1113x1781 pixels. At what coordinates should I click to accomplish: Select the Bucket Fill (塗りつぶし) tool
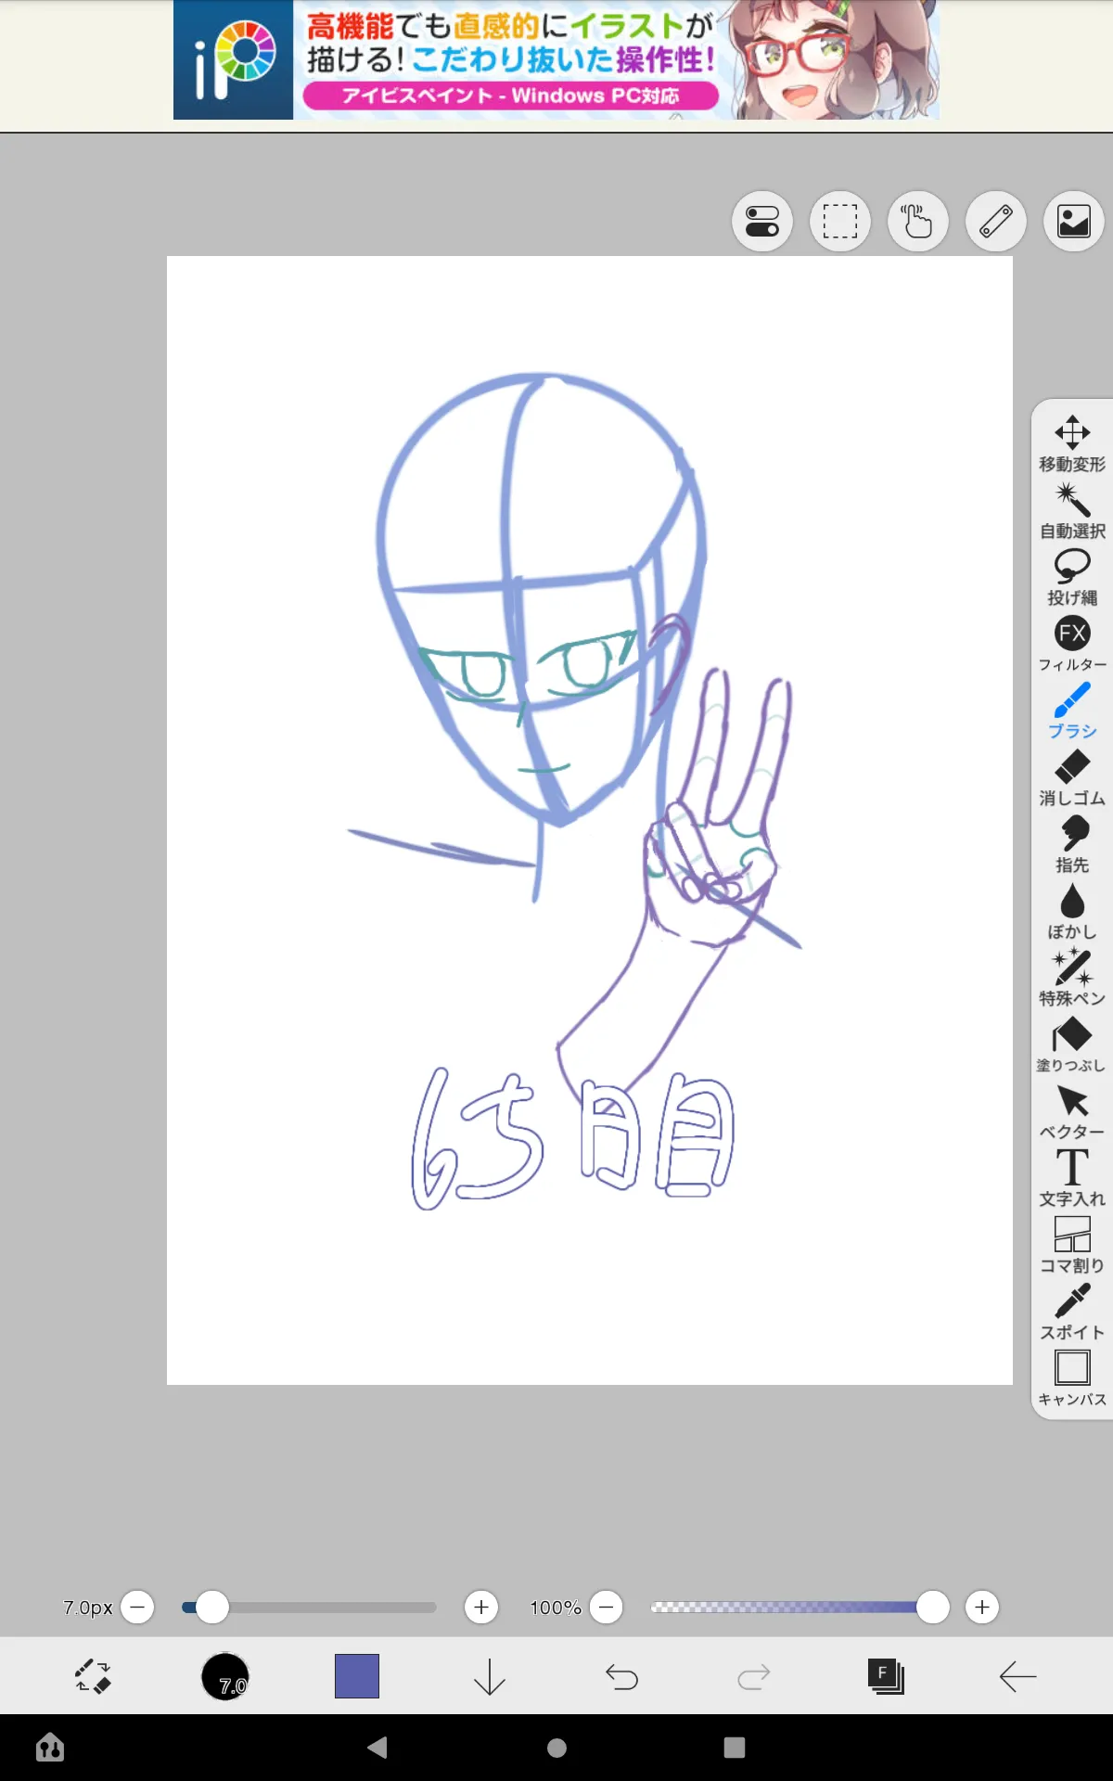(x=1072, y=1044)
